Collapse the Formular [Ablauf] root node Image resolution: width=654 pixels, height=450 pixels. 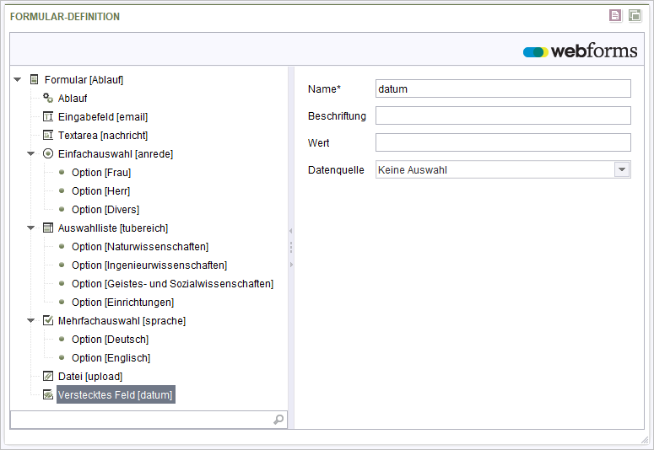[18, 79]
